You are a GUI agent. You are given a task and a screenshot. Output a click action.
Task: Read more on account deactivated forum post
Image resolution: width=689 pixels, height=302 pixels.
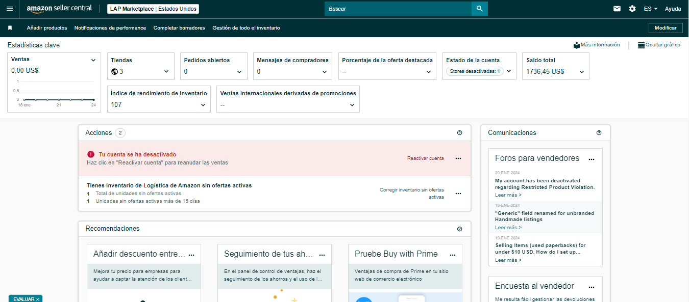(x=508, y=195)
